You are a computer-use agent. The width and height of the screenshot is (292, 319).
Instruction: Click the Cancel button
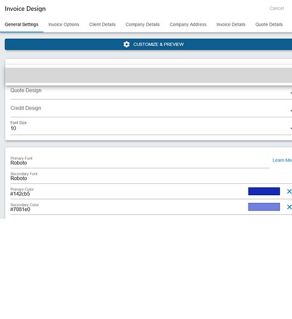(277, 8)
